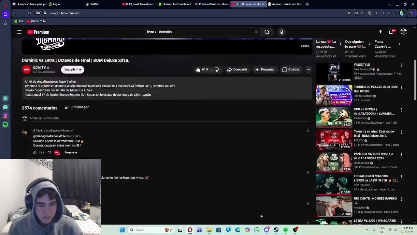
Task: Open menu for La voz short
Action: pos(340,43)
